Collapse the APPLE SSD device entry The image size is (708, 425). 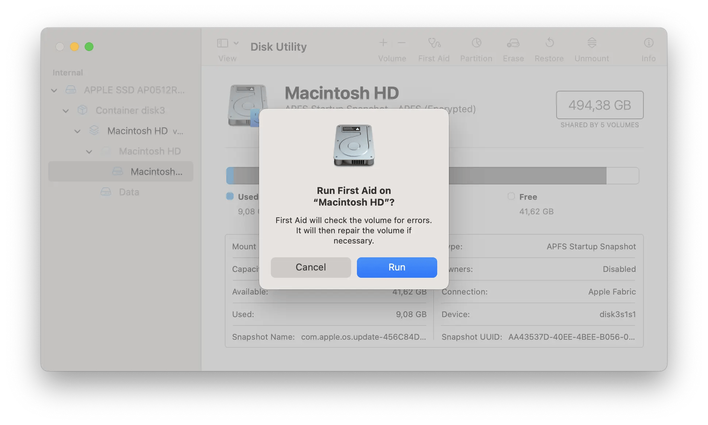[54, 90]
